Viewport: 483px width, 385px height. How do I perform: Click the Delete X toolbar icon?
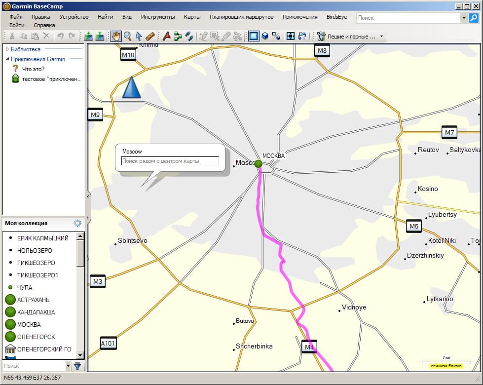click(46, 36)
